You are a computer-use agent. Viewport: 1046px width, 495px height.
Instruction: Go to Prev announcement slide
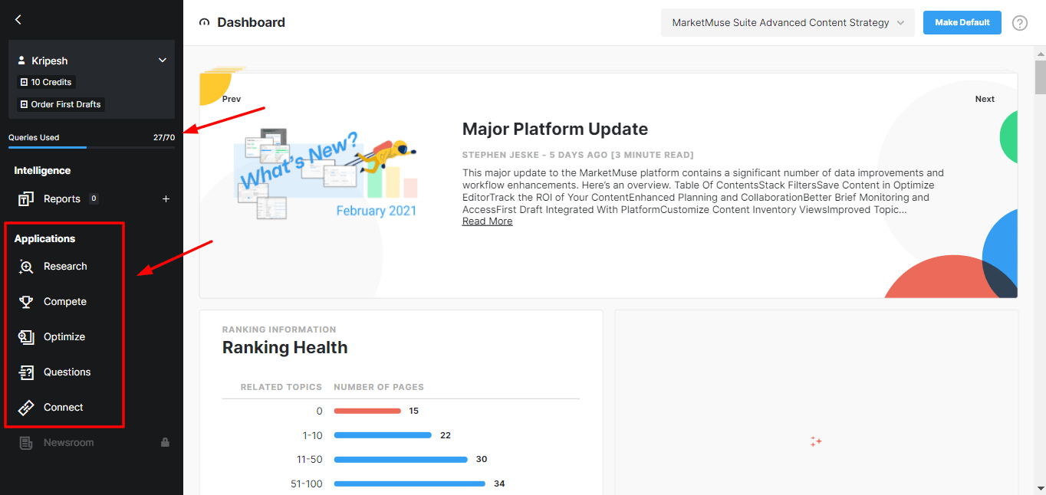click(x=232, y=99)
